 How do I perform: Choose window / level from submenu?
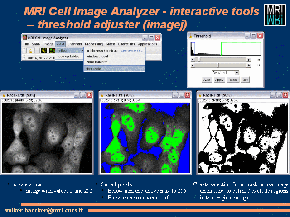[115, 56]
